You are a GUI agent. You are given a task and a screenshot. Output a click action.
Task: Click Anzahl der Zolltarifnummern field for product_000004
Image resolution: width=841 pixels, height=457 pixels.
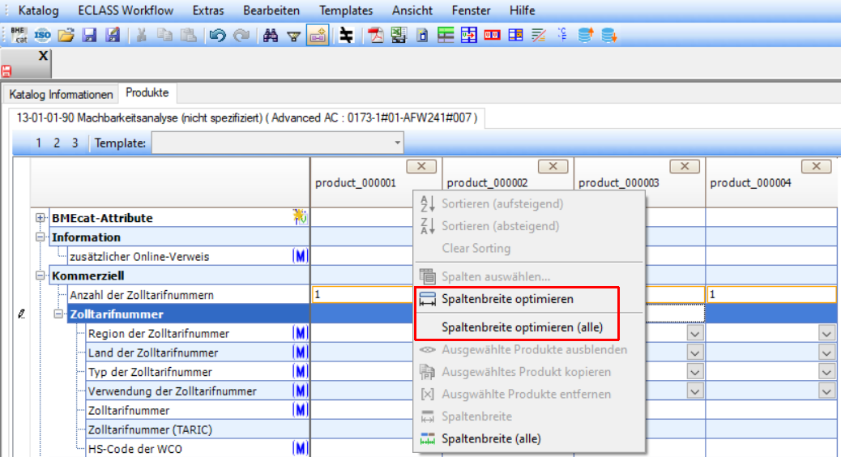click(770, 295)
